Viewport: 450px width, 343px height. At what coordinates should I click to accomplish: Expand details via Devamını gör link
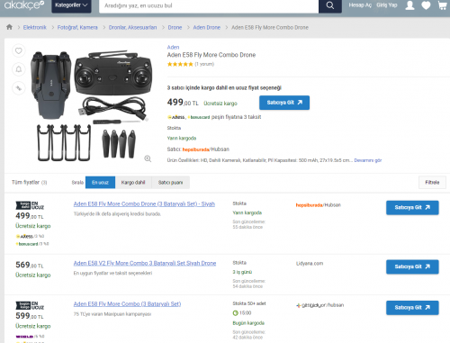pos(368,160)
